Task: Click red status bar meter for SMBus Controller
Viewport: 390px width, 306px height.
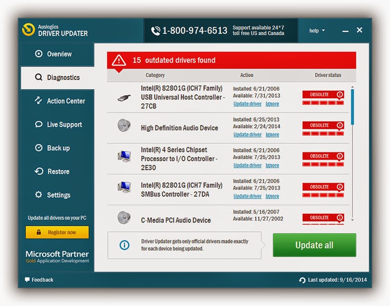Action: [x=323, y=195]
